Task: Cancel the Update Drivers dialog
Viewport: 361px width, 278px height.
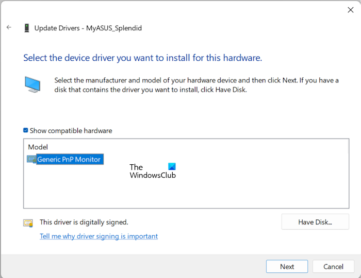Action: pos(333,267)
